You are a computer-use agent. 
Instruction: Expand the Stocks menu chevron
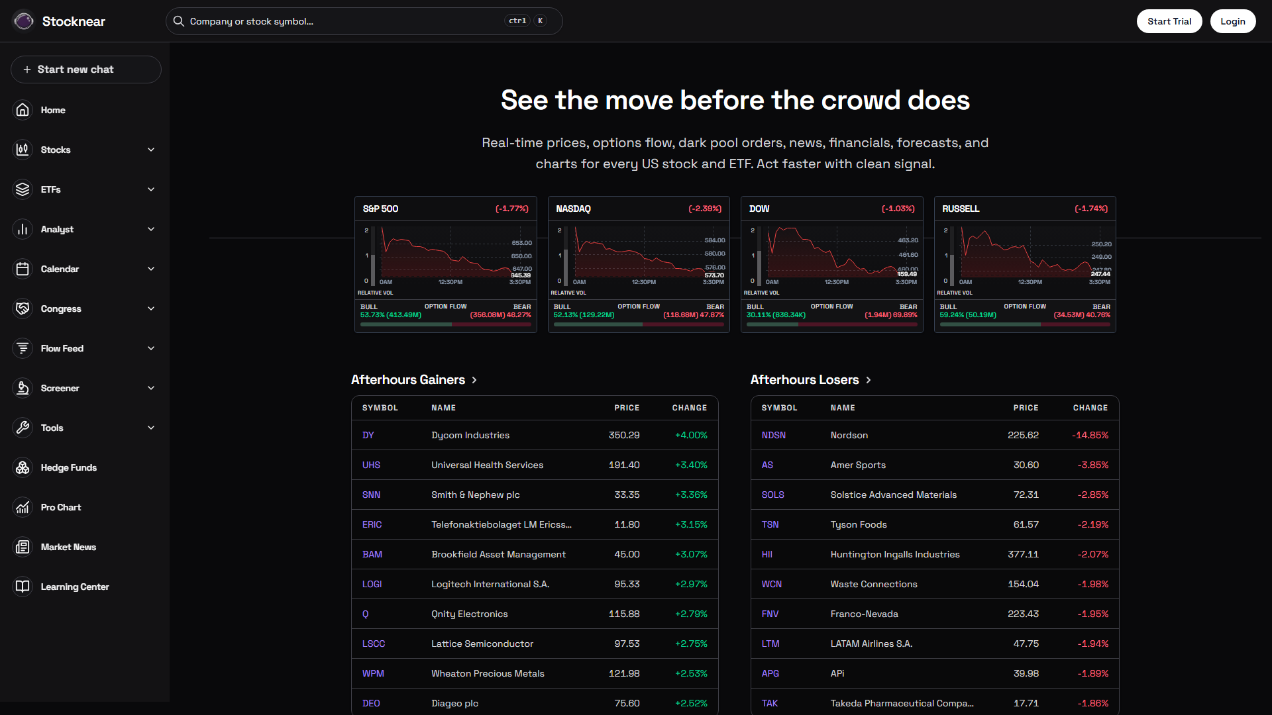151,150
